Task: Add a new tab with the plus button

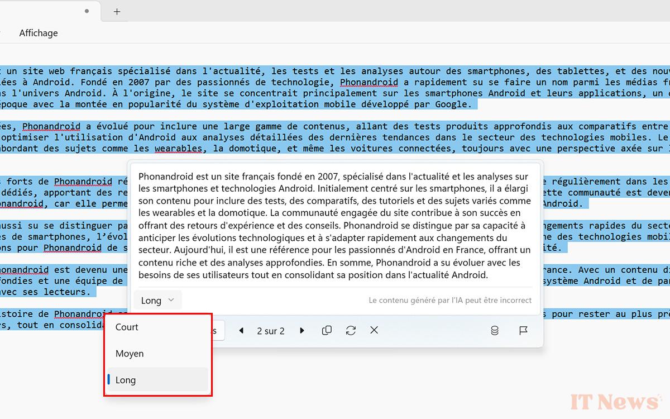Action: pos(117,11)
